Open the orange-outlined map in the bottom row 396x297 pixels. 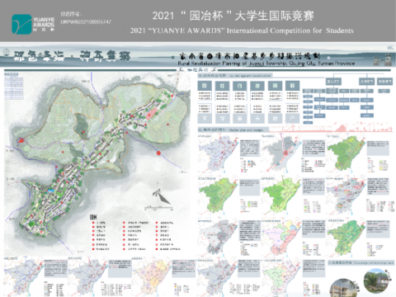[152, 277]
